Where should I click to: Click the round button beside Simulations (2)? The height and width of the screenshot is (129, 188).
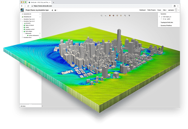40,17
